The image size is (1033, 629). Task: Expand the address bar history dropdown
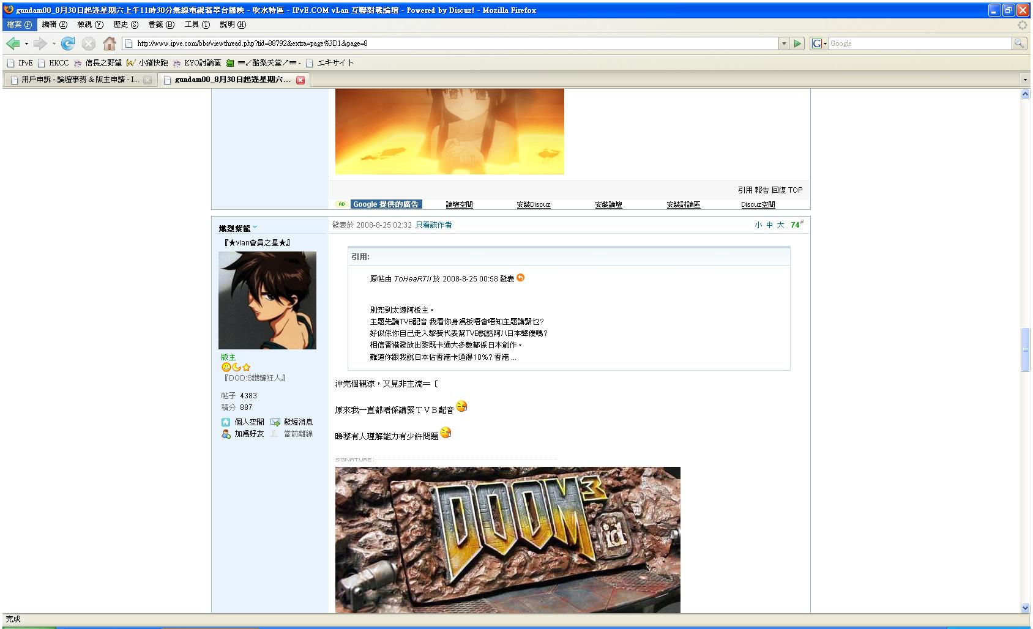[x=784, y=43]
